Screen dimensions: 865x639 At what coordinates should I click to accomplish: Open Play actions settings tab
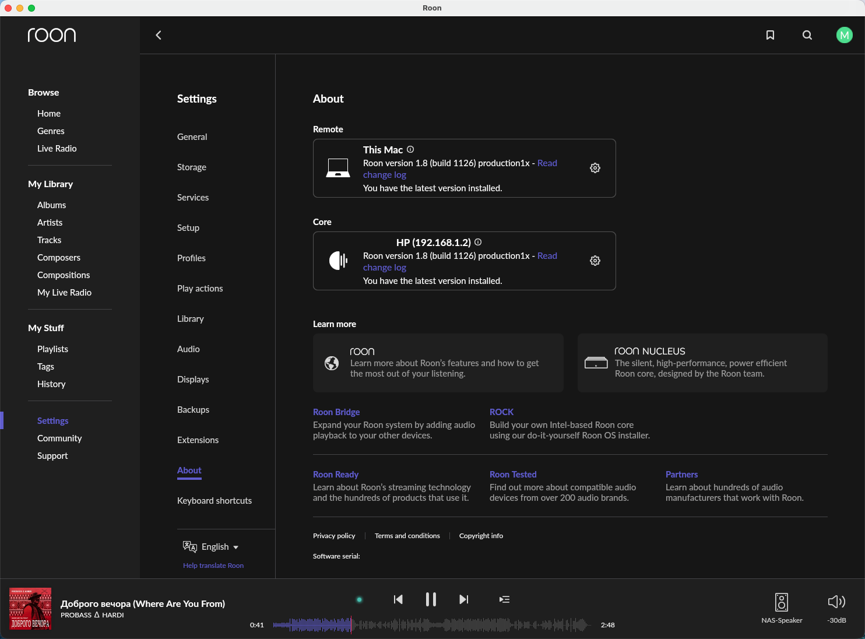(x=200, y=289)
